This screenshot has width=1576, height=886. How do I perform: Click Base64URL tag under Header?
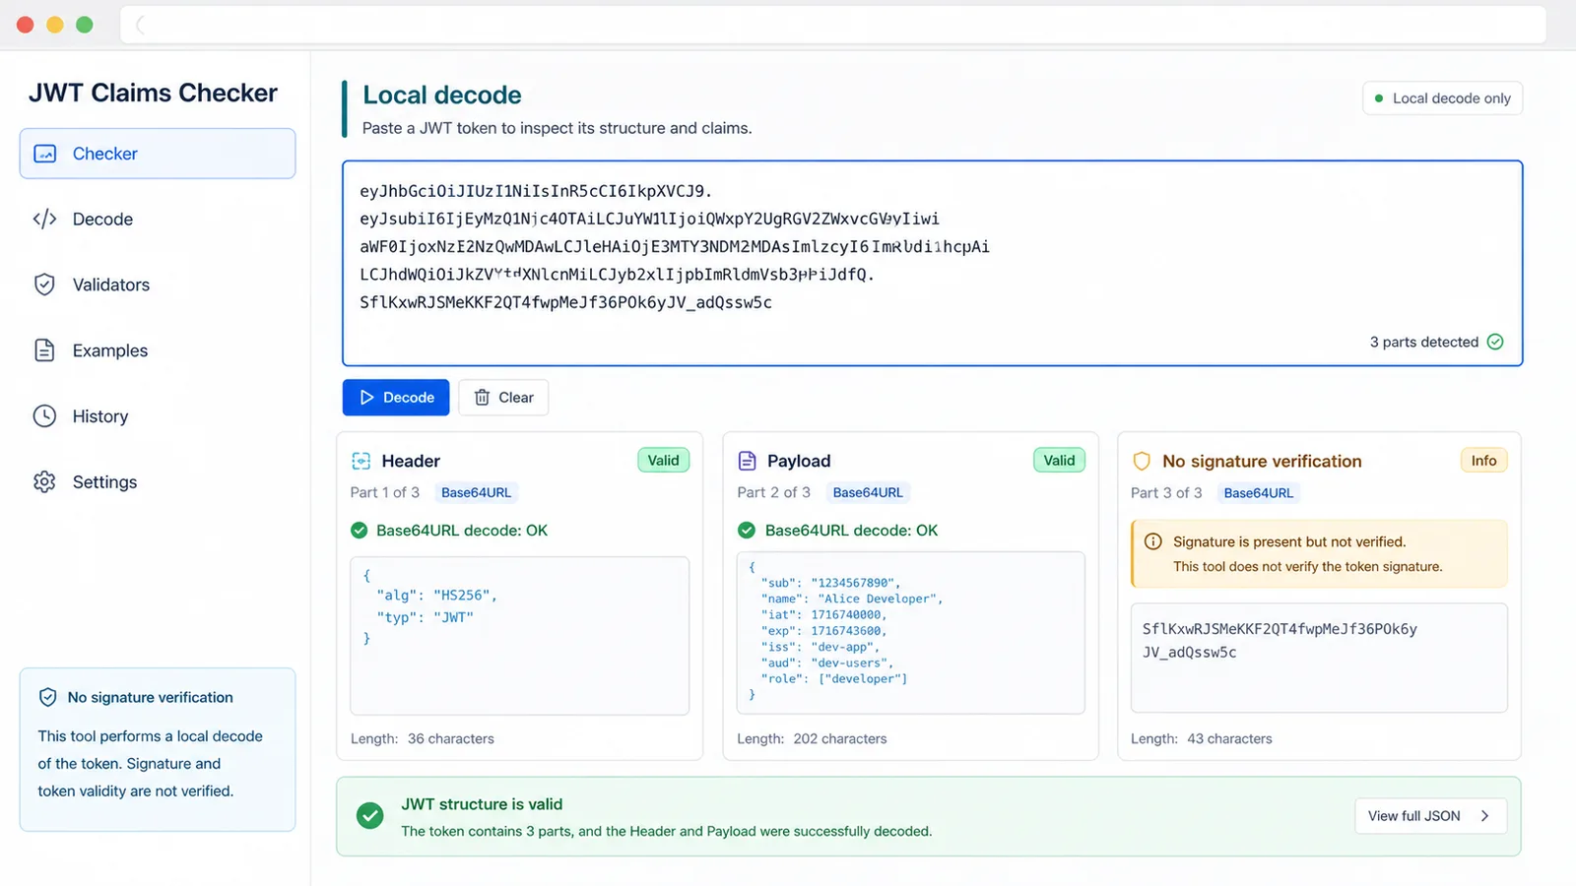(476, 492)
